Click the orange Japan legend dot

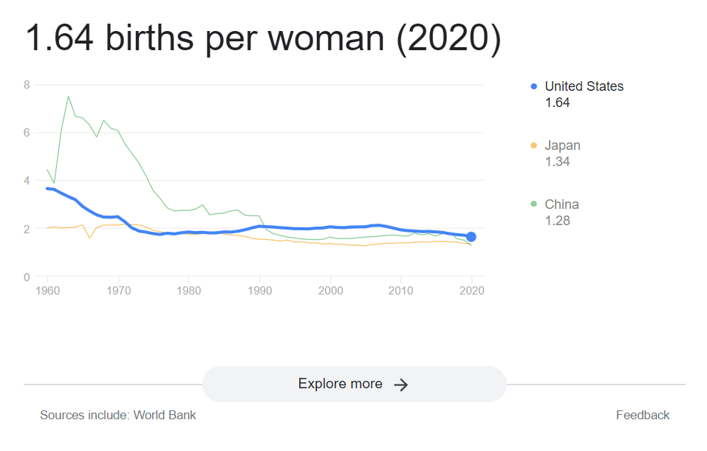click(x=533, y=145)
